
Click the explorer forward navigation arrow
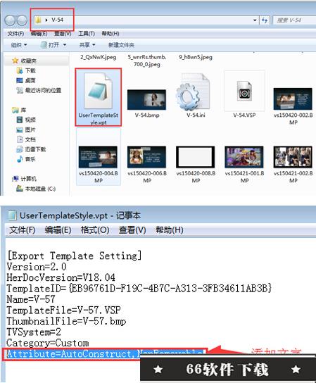coord(22,20)
